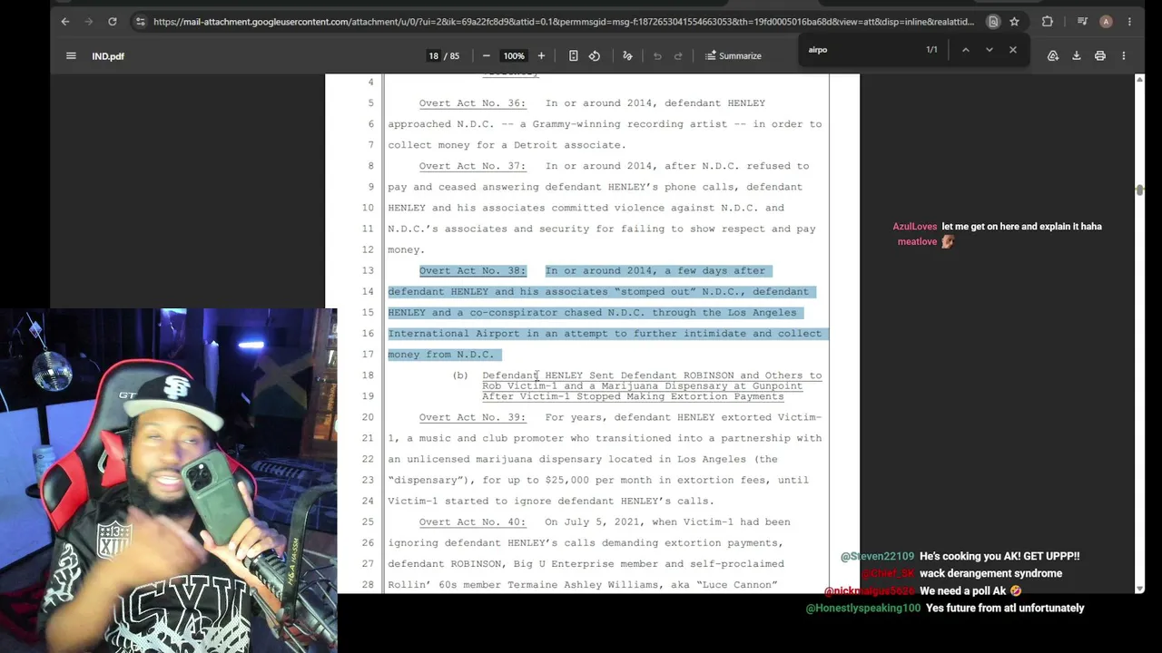Image resolution: width=1162 pixels, height=653 pixels.
Task: Open the Chrome profile avatar
Action: 1106,22
